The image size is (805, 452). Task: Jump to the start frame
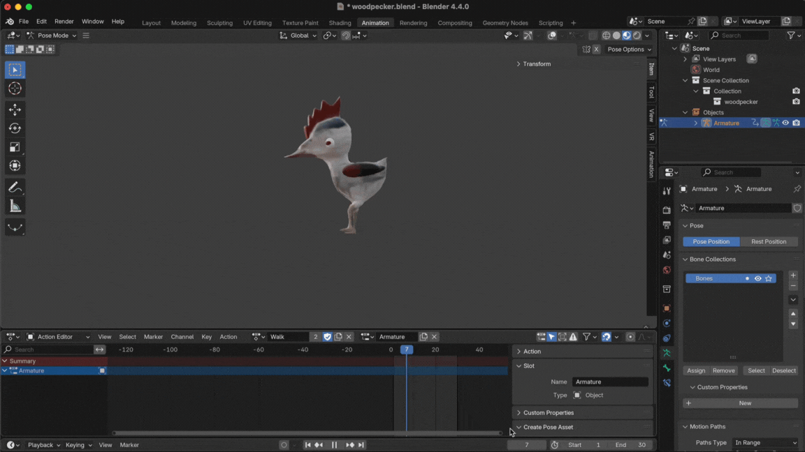click(307, 445)
